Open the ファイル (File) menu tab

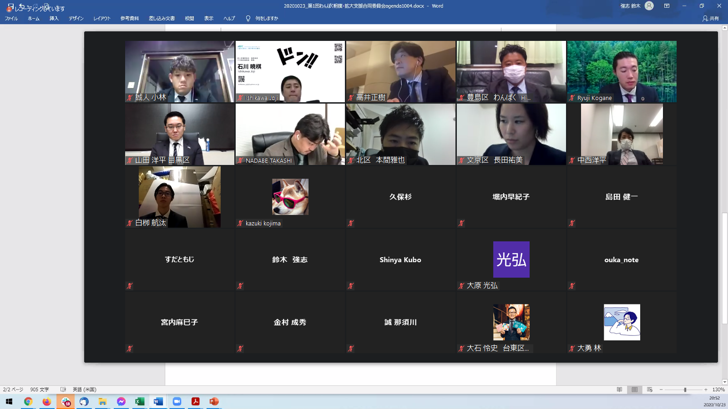coord(11,19)
